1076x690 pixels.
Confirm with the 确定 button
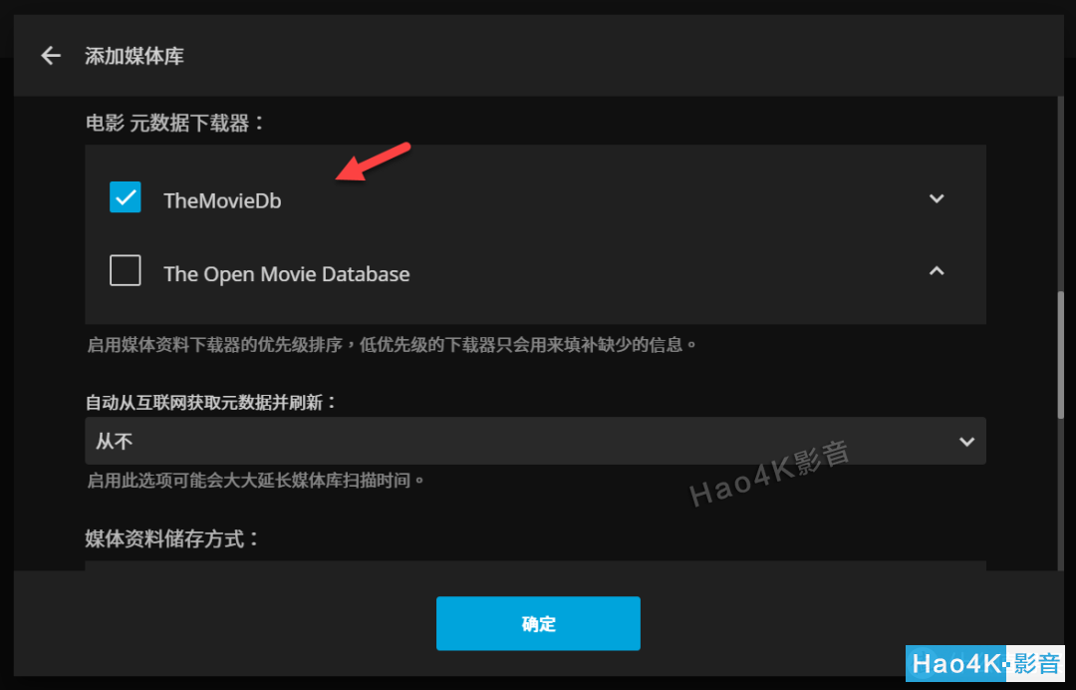tap(538, 623)
